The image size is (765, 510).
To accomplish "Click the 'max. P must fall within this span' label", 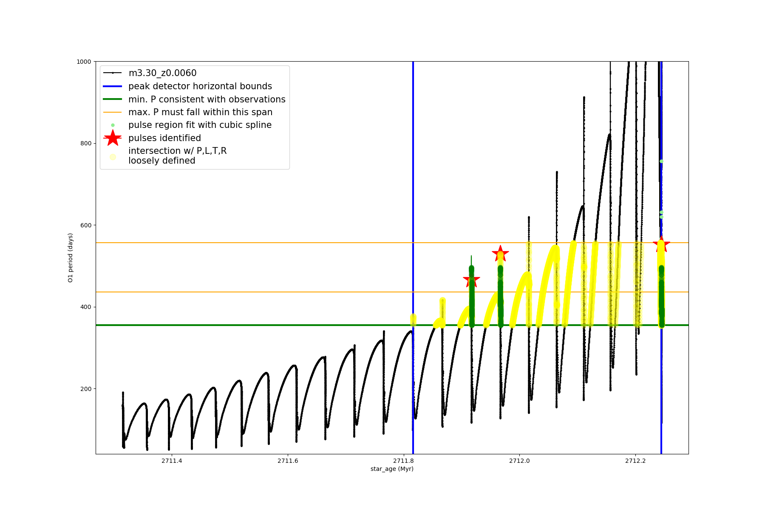I will [200, 112].
